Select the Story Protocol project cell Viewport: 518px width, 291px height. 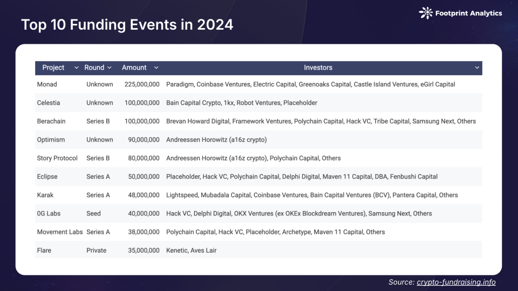coord(57,158)
